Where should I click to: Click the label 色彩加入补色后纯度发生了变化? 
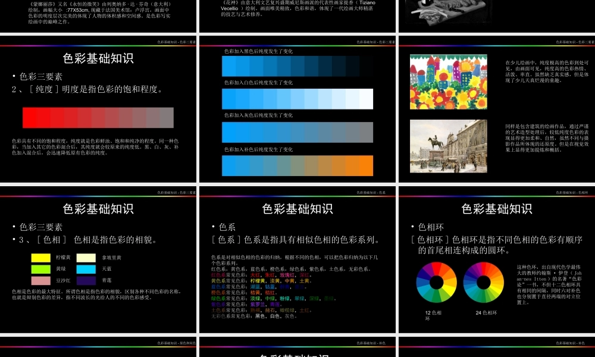click(258, 149)
